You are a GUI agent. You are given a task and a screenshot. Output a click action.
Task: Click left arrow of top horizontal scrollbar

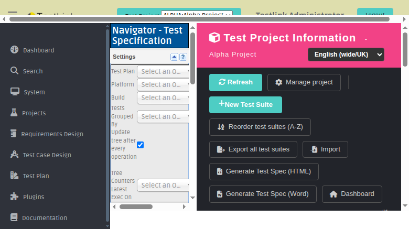click(x=4, y=19)
